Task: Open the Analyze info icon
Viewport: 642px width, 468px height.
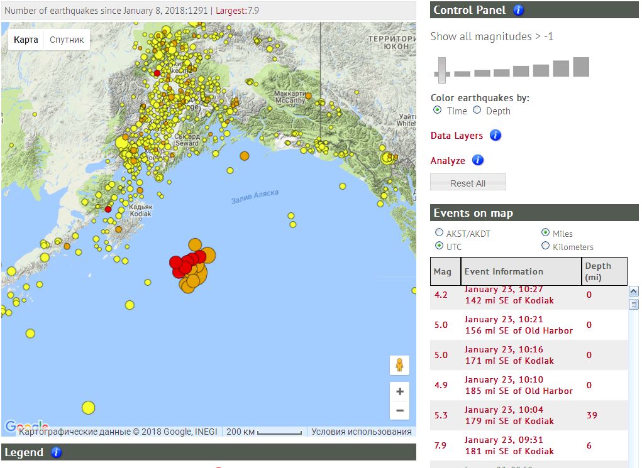Action: (478, 160)
